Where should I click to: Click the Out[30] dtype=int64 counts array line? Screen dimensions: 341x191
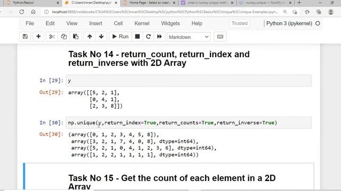click(135, 155)
